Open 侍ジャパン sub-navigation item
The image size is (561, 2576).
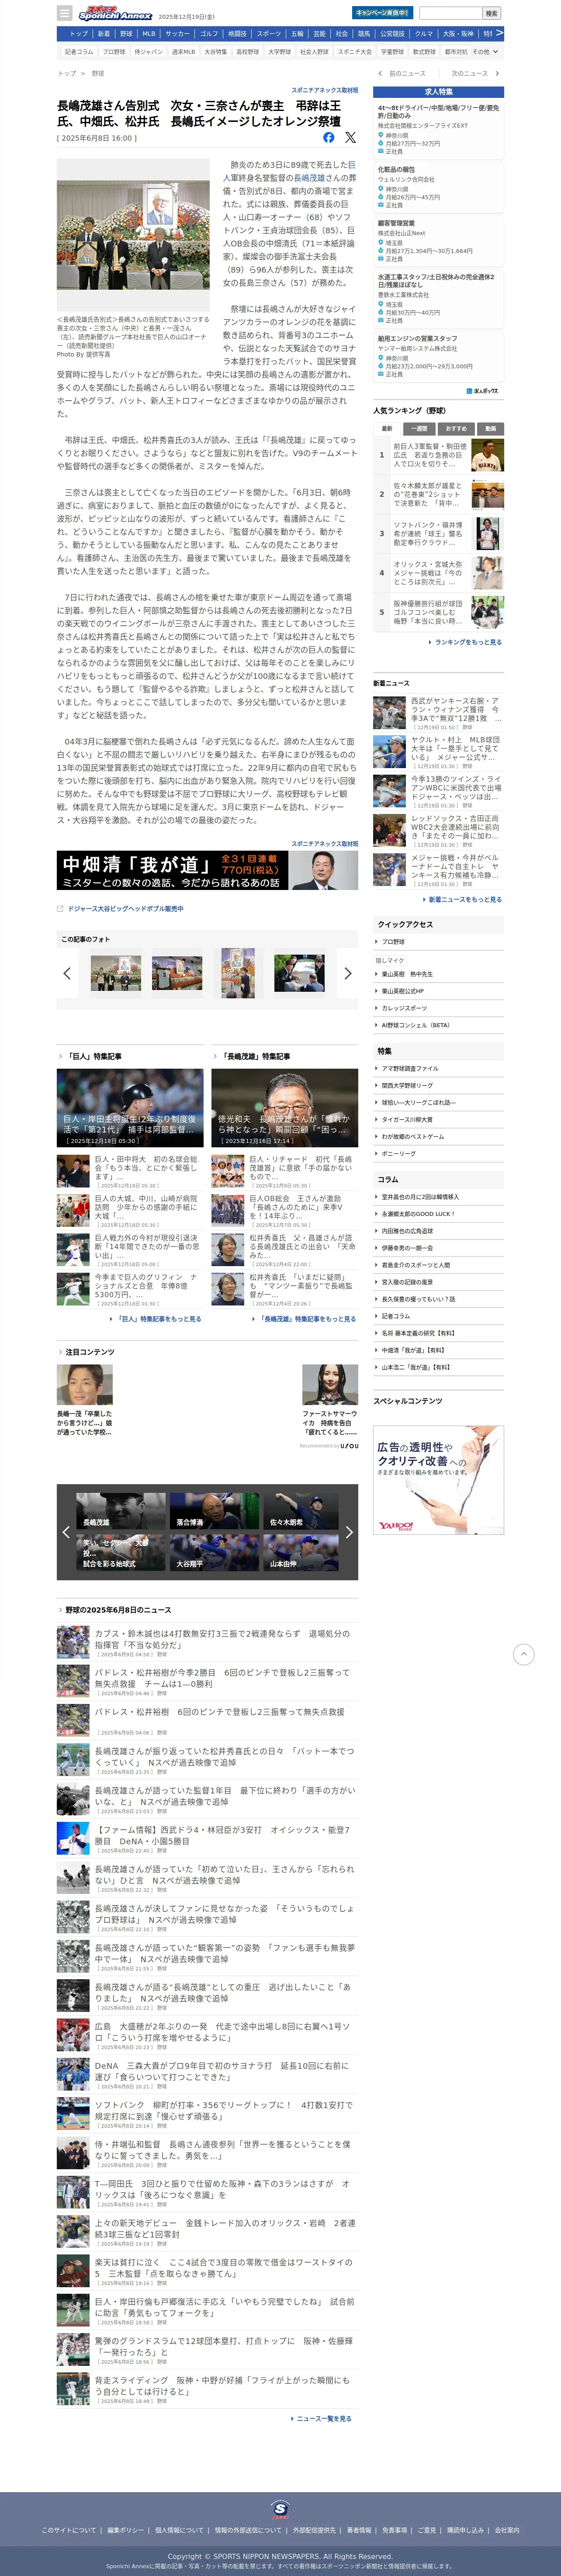point(148,52)
